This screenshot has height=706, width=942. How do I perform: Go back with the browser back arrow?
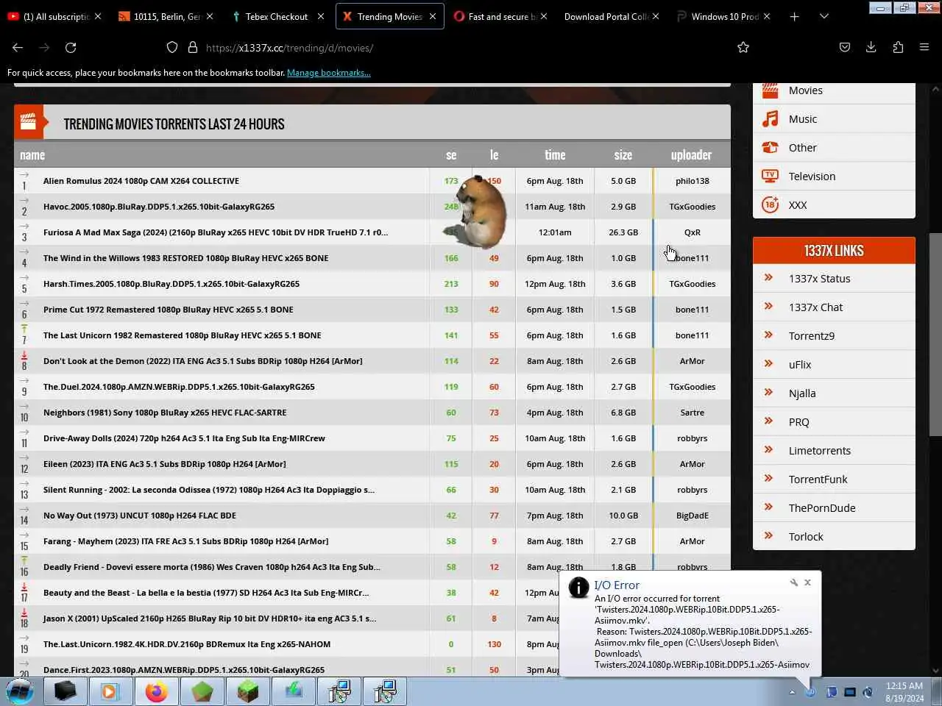pos(18,47)
